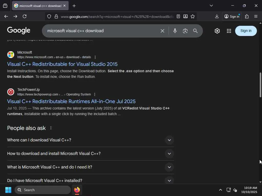Click the Microsoft site name text
The width and height of the screenshot is (262, 196).
[25, 52]
